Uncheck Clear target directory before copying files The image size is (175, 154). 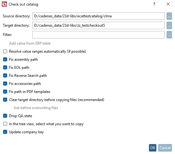click(5, 100)
